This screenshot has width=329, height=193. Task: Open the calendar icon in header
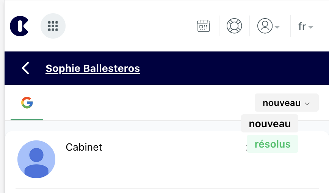[x=204, y=26]
